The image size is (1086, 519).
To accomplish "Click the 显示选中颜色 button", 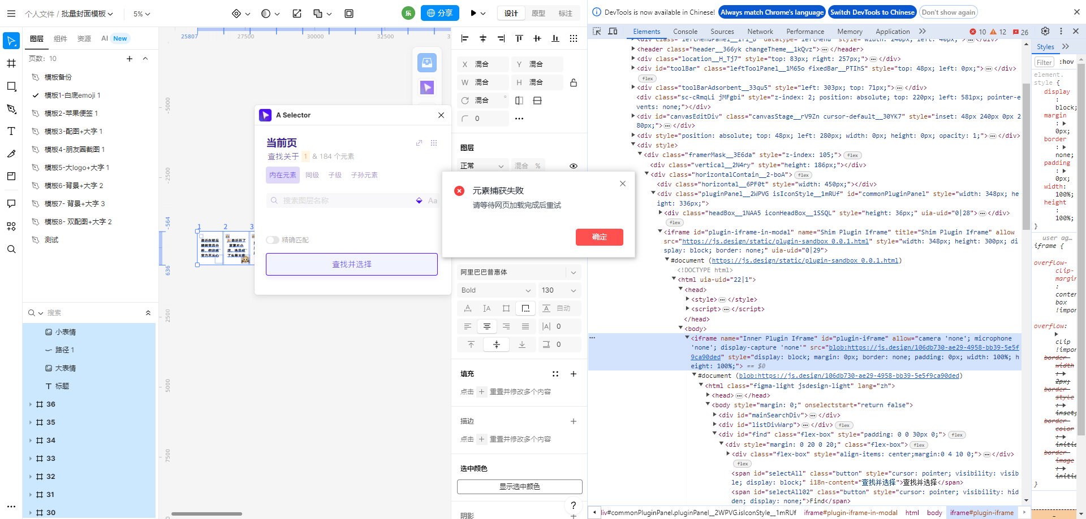I will (519, 487).
